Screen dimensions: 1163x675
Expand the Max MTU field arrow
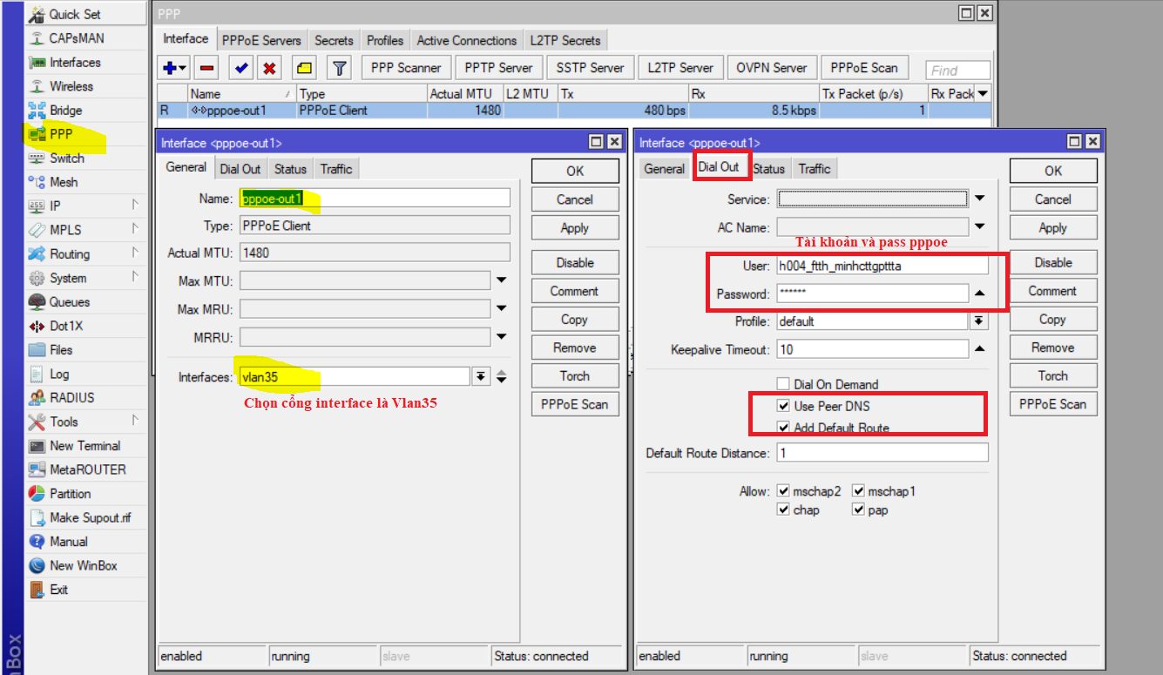(x=502, y=280)
